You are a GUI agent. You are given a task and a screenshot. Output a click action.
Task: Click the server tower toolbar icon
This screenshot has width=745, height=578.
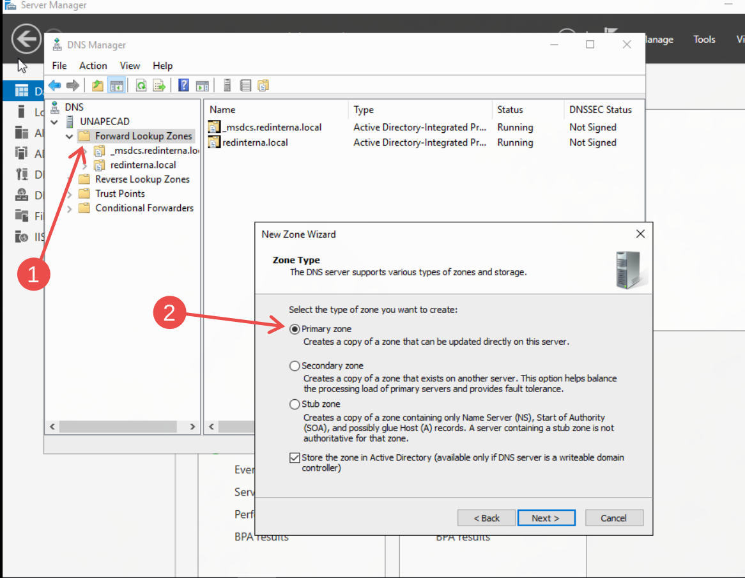tap(227, 86)
